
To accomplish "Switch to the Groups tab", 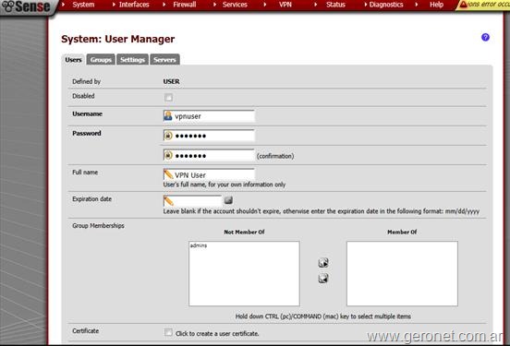I will tap(101, 60).
